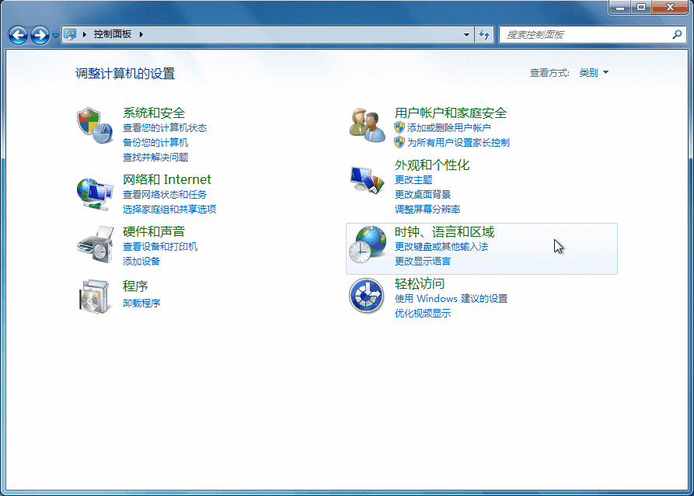Click the Appearance and Personalization monitor icon
The height and width of the screenshot is (496, 694).
367,179
